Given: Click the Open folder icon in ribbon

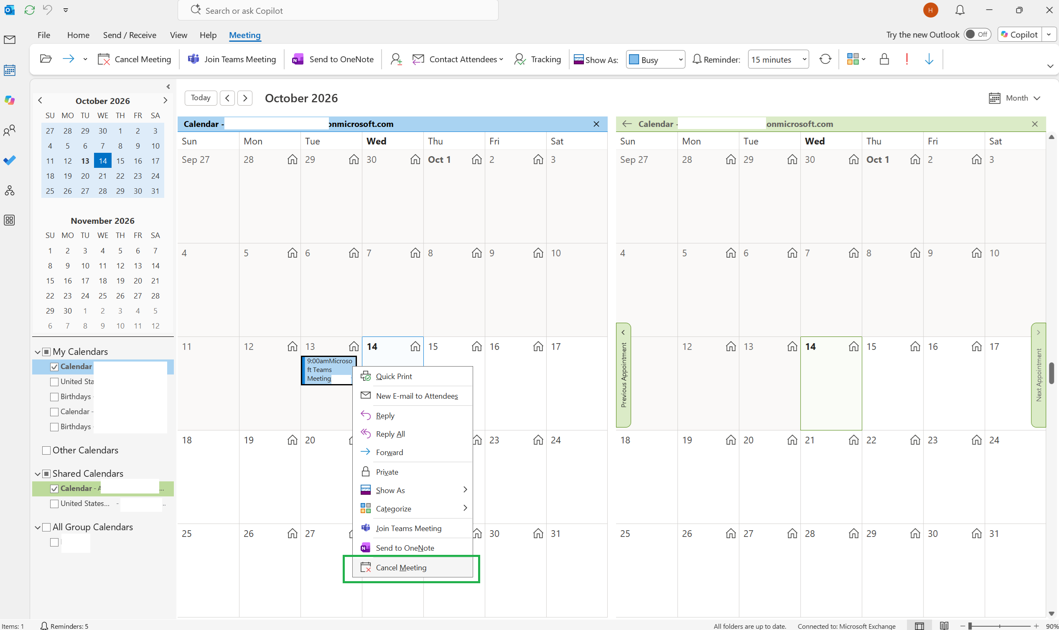Looking at the screenshot, I should pos(46,59).
